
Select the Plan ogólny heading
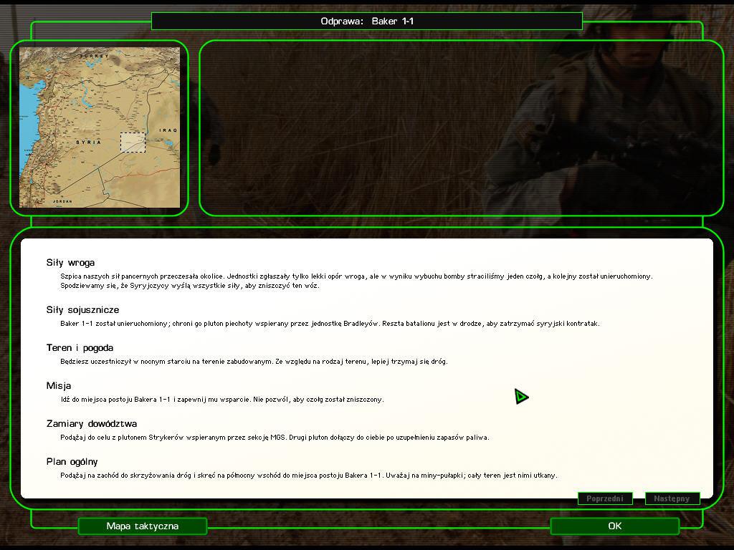point(72,462)
